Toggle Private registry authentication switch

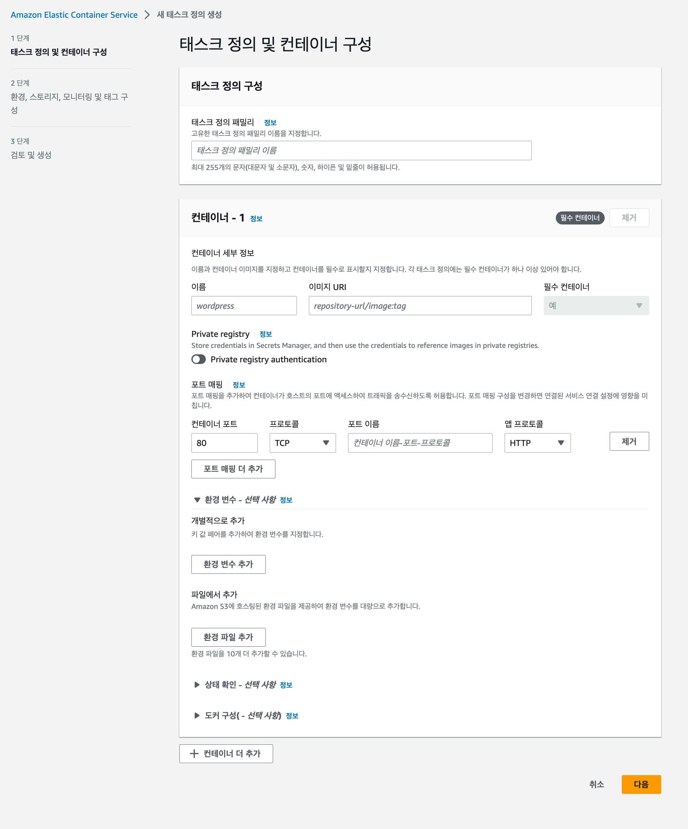click(x=198, y=359)
